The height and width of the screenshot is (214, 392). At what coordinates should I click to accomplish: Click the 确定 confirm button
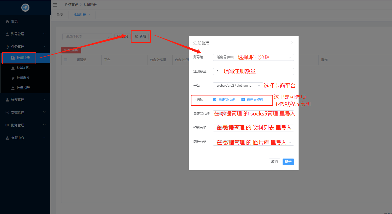pos(288,162)
